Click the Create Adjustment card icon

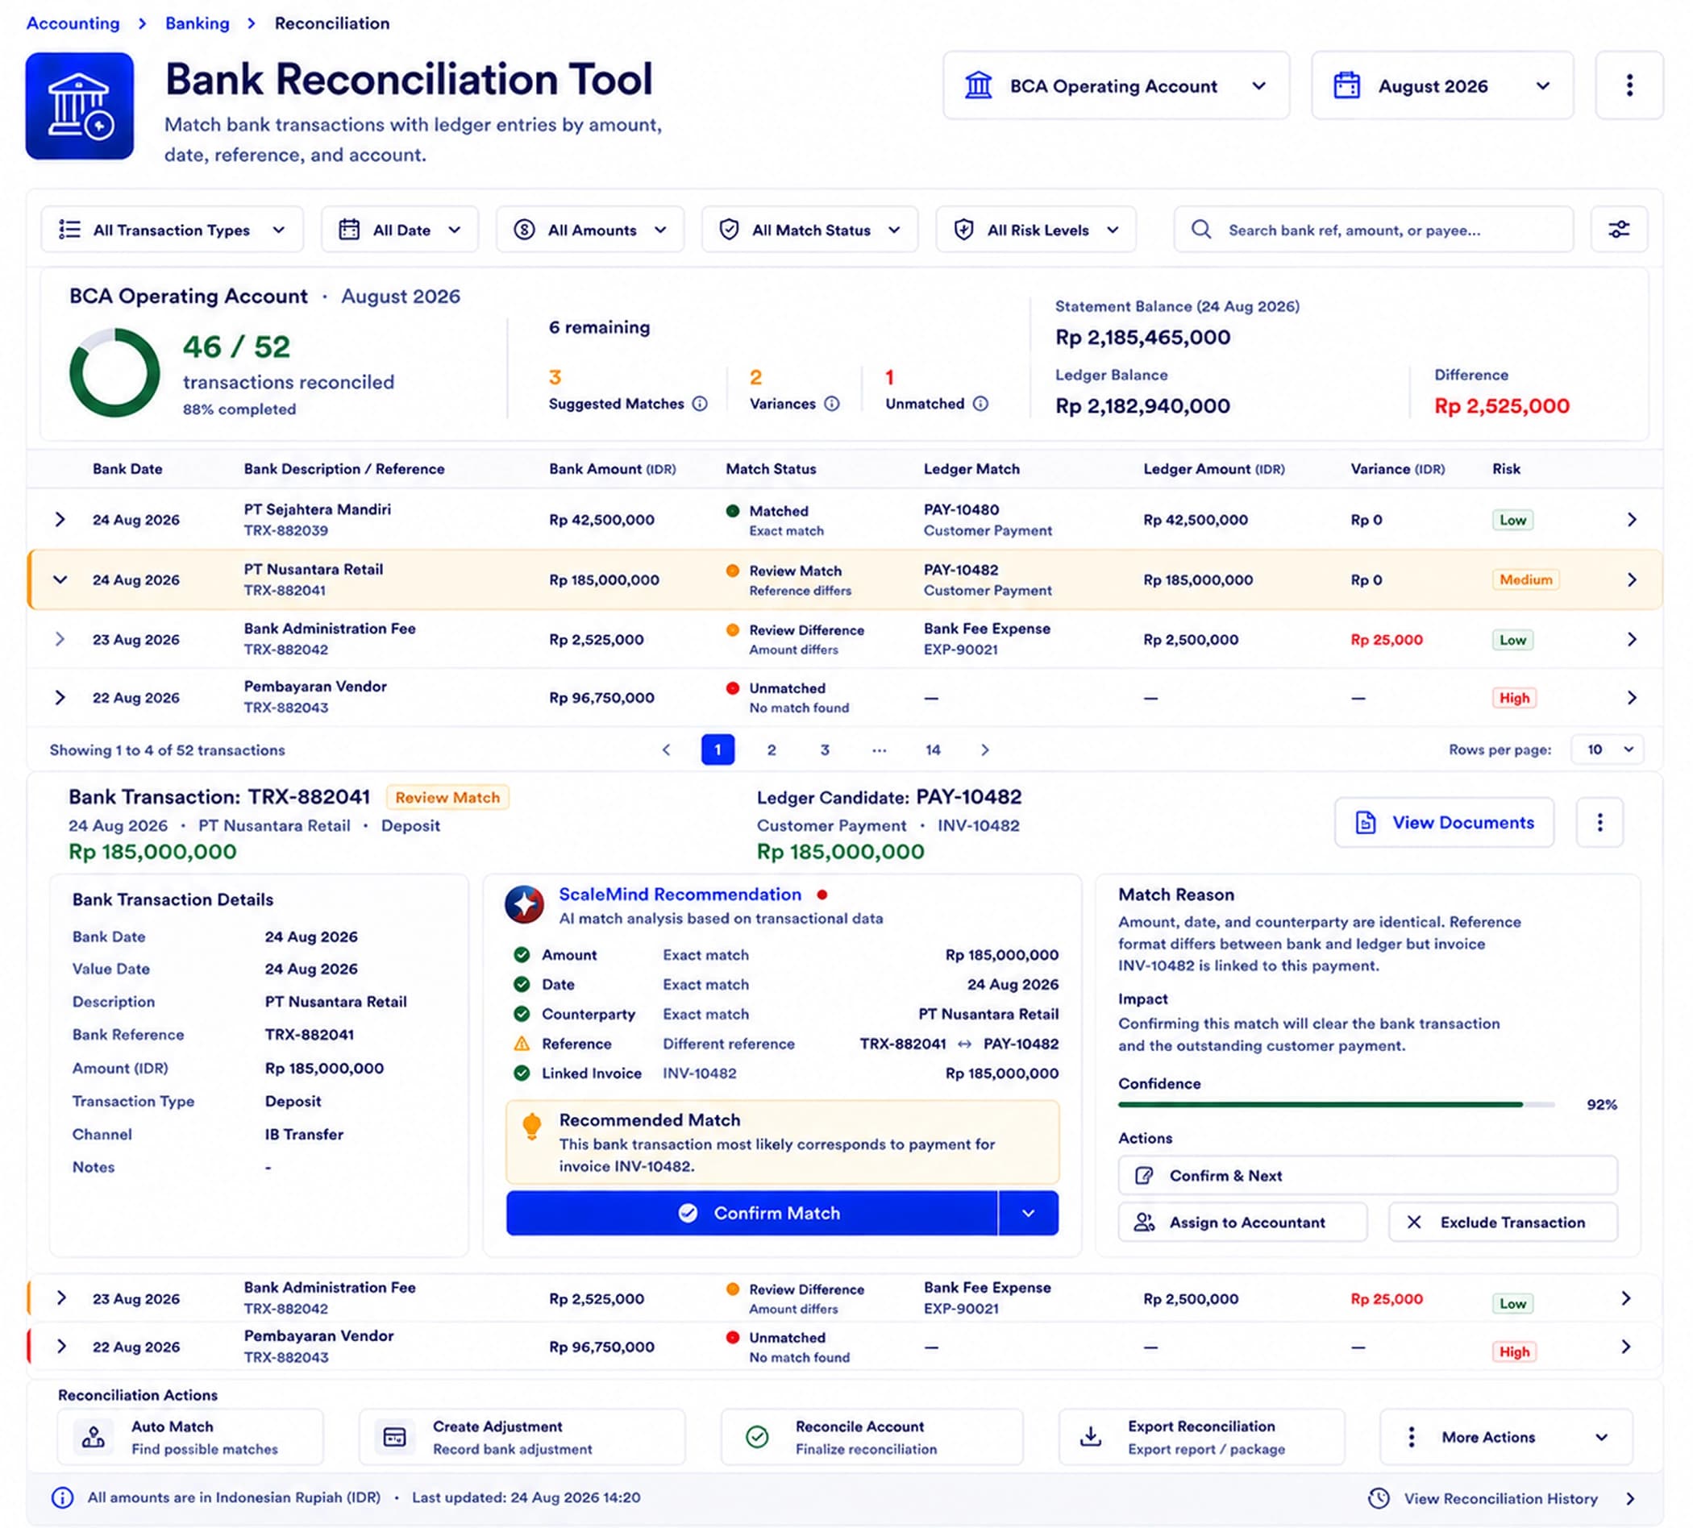point(395,1436)
